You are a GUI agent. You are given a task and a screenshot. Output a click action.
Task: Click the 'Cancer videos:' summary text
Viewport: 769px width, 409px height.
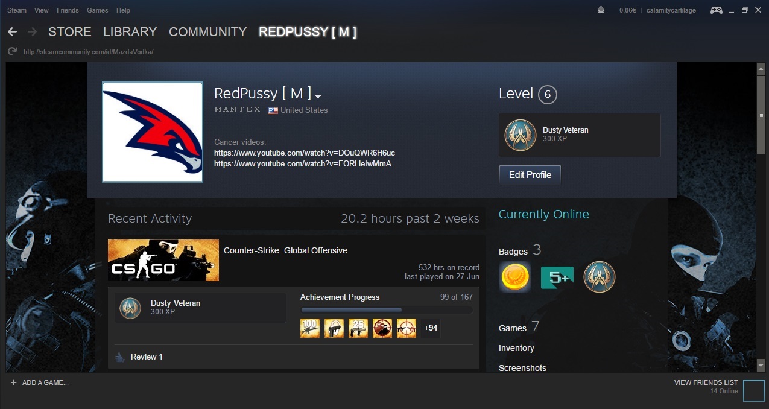point(240,142)
